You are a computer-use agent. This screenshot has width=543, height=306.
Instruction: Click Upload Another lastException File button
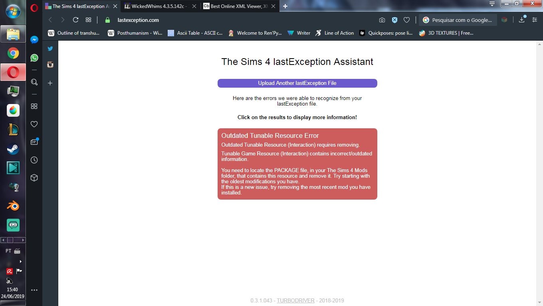(297, 83)
